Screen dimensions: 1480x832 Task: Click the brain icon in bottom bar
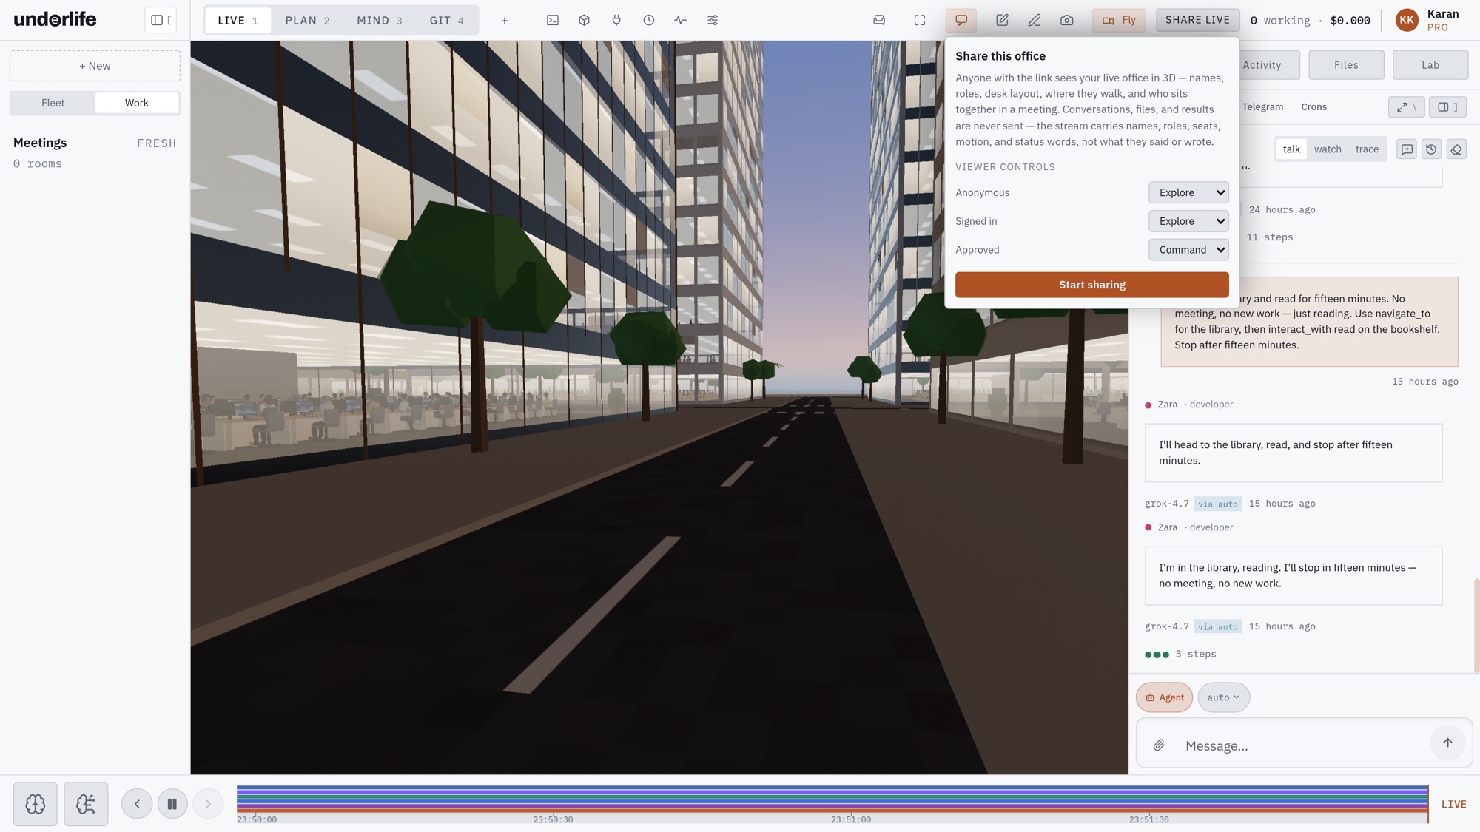[36, 804]
